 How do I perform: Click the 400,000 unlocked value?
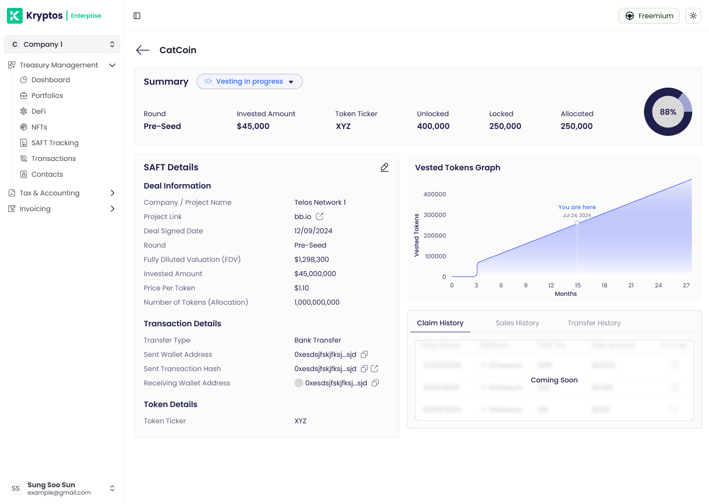tap(433, 126)
